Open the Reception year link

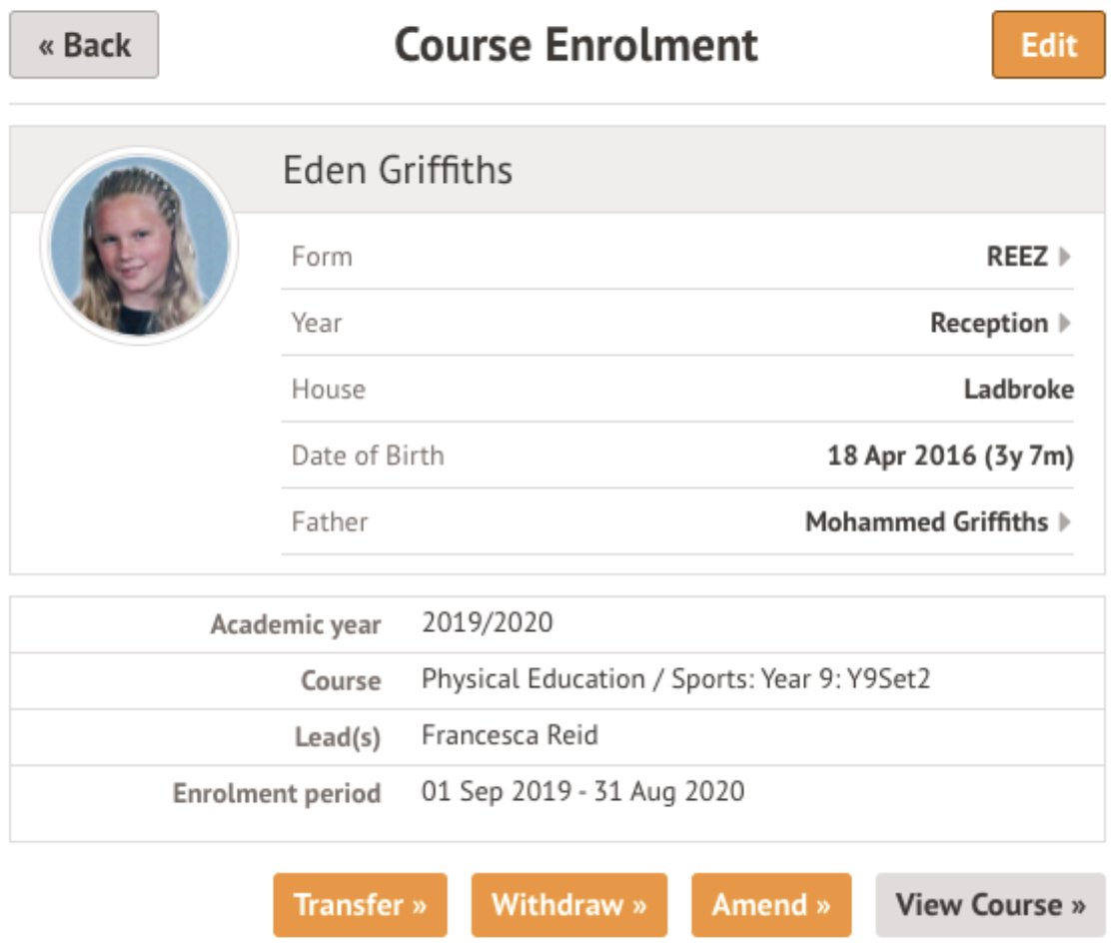click(988, 324)
